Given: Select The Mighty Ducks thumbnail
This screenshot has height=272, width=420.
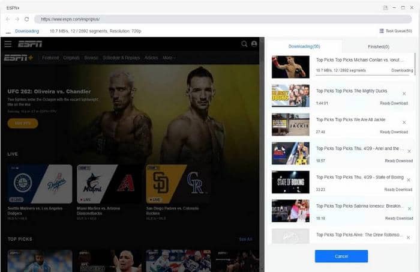Looking at the screenshot, I should click(290, 95).
